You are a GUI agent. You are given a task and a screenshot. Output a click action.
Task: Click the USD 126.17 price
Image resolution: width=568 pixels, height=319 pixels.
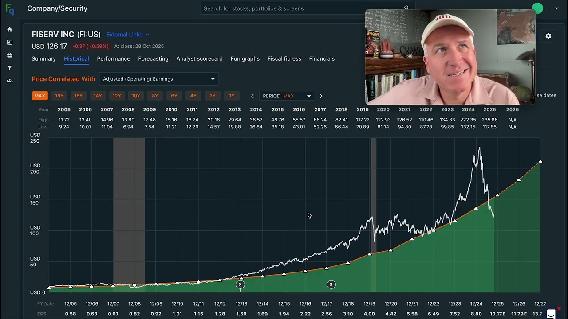click(x=49, y=46)
